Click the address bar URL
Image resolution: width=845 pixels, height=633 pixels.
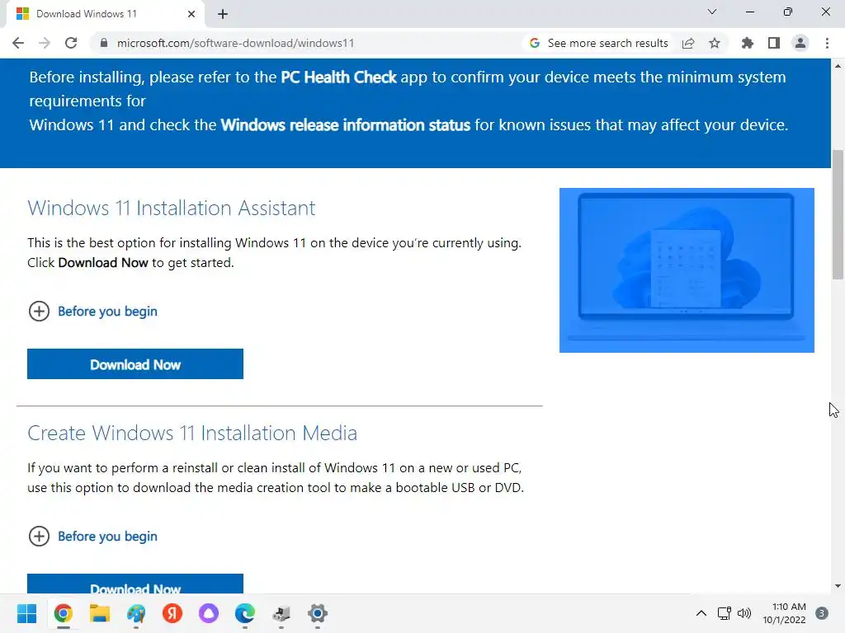(235, 43)
